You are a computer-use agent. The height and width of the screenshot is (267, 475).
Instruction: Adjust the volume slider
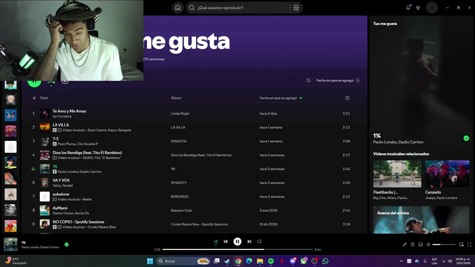444,244
